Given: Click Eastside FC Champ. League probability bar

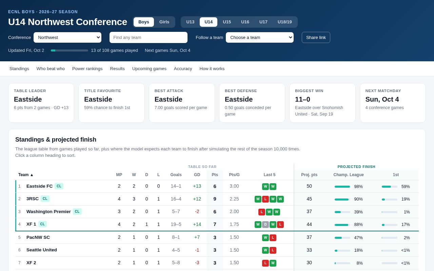Looking at the screenshot, I should click(342, 187).
